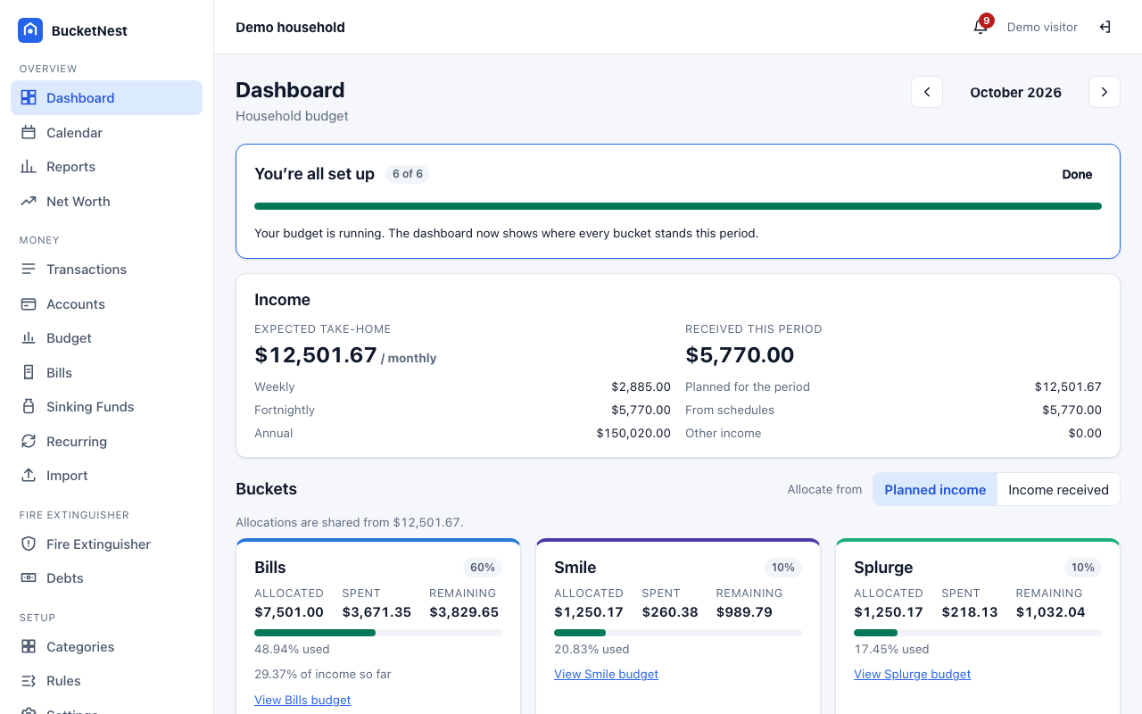The image size is (1142, 714).
Task: Click the Bills bucket 60% badge
Action: click(483, 568)
